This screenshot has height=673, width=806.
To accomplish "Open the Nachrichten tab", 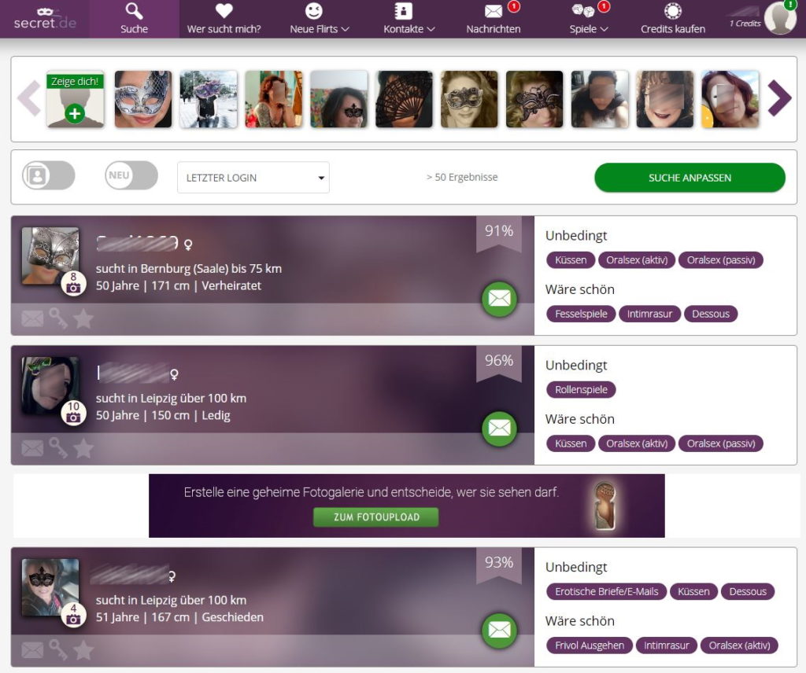I will 494,19.
